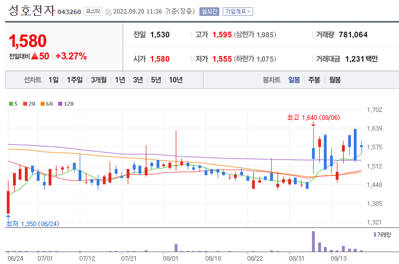Click the 06/24 date axis label
This screenshot has width=399, height=264.
point(15,258)
